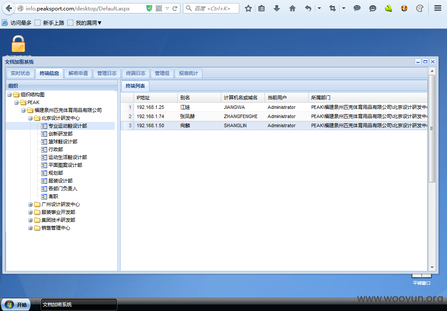This screenshot has width=447, height=311.
Task: Go to the browser home page icon
Action: point(292,9)
